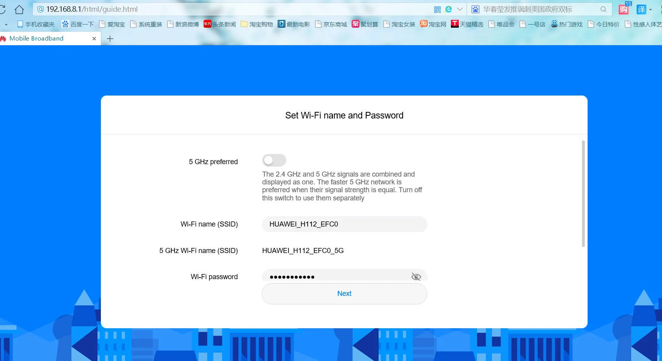This screenshot has height=361, width=662.
Task: Open the QR code icon in address bar
Action: coord(437,9)
